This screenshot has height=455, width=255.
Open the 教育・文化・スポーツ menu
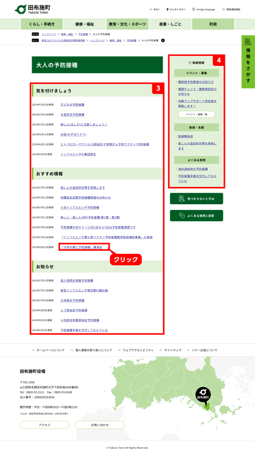coord(127,24)
